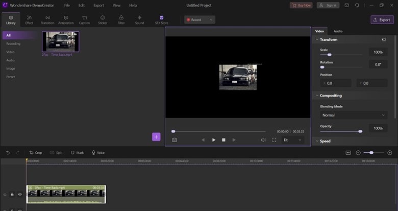Reset the Transform settings
Screen dimensions: 398x211
384,39
